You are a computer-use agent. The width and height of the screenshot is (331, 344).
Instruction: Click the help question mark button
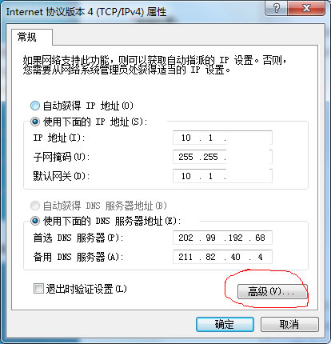(x=277, y=8)
